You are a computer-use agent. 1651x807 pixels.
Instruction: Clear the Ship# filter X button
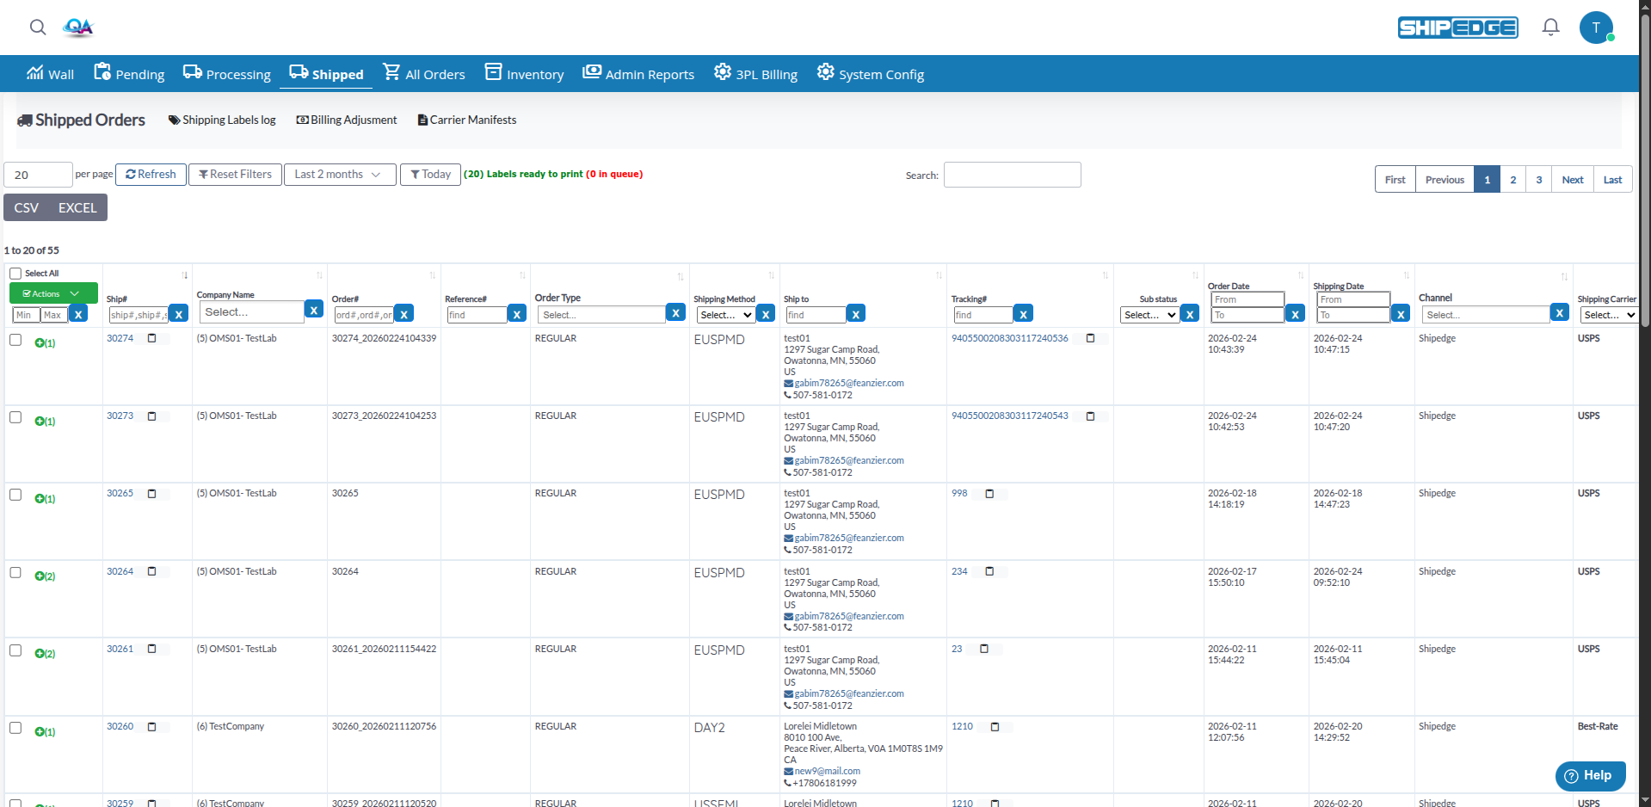click(179, 314)
